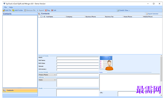The width and height of the screenshot is (166, 98).
Task: Click the red Exit X icon
Action: (52, 10)
